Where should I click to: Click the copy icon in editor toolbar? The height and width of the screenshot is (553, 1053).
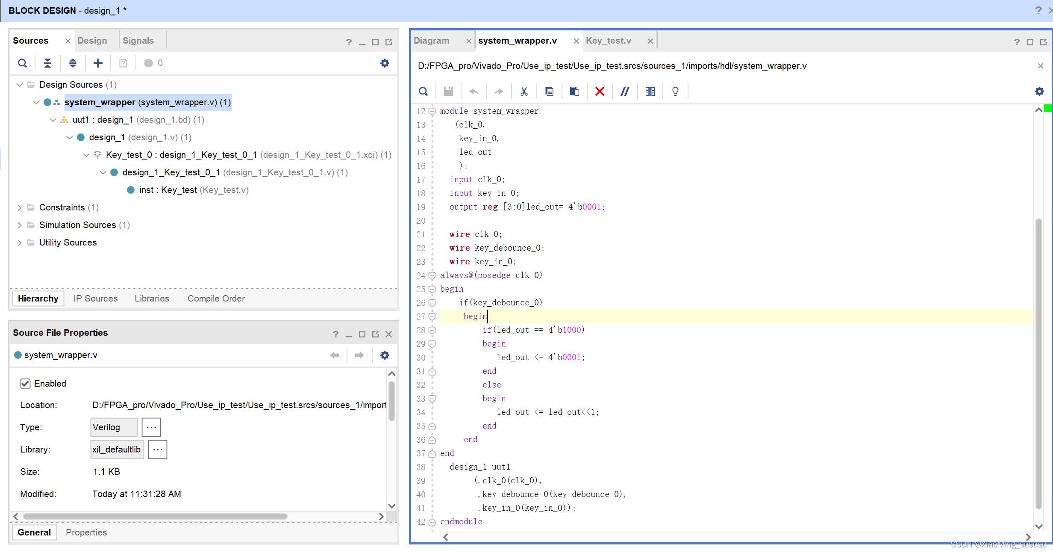(549, 91)
